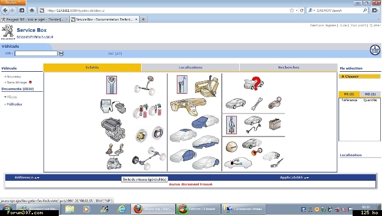Screen dimensions: 382x216
Task: Click the battery icon
Action: coord(275,124)
